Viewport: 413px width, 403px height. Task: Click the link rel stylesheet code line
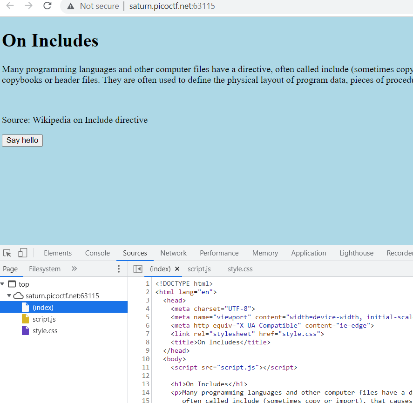[247, 334]
